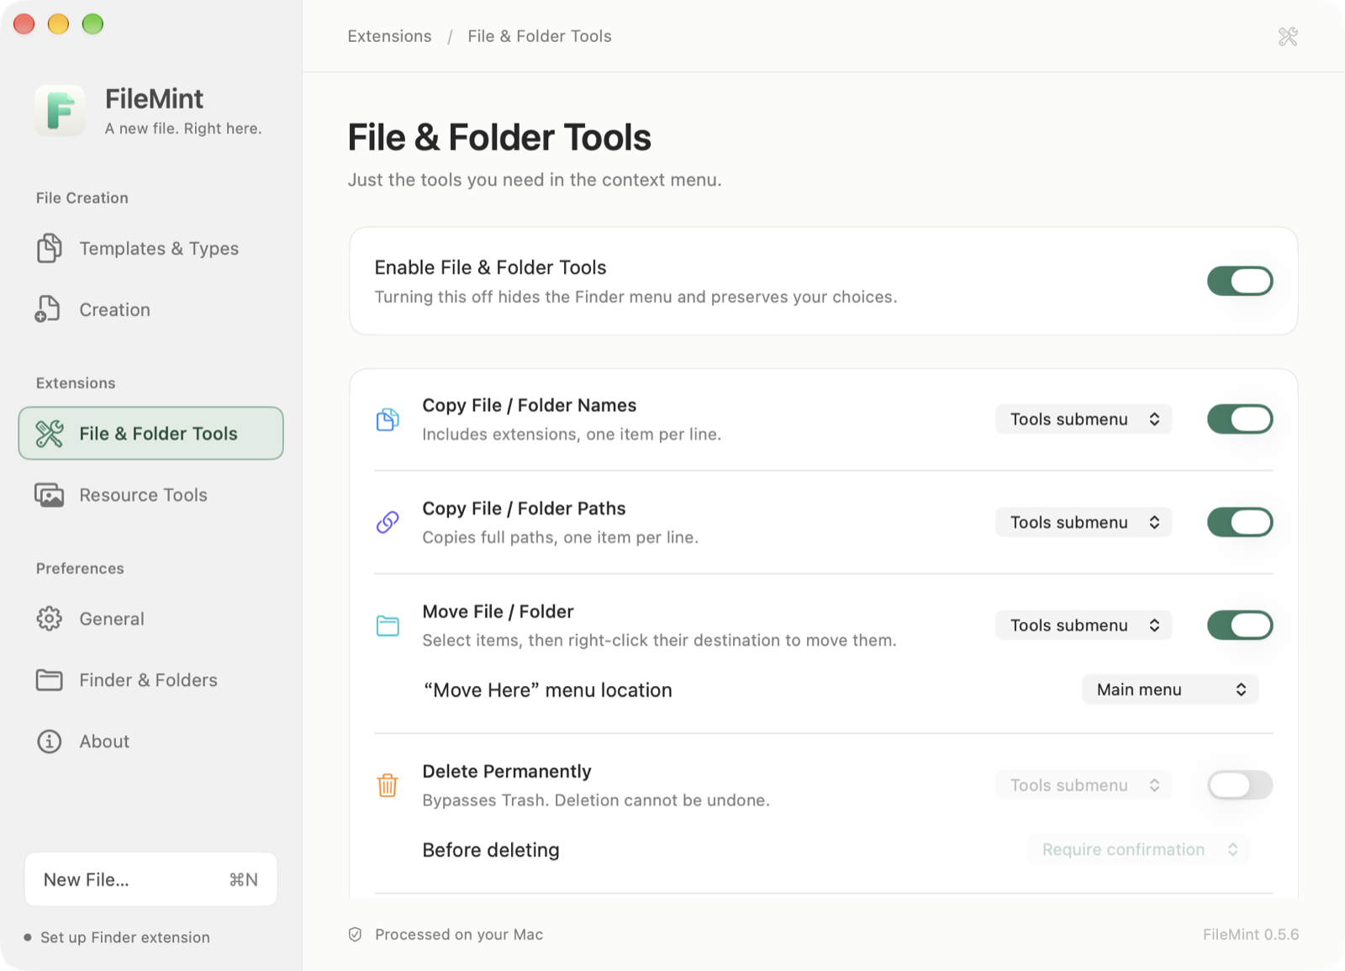Click the "Move Here" menu location label

[547, 690]
